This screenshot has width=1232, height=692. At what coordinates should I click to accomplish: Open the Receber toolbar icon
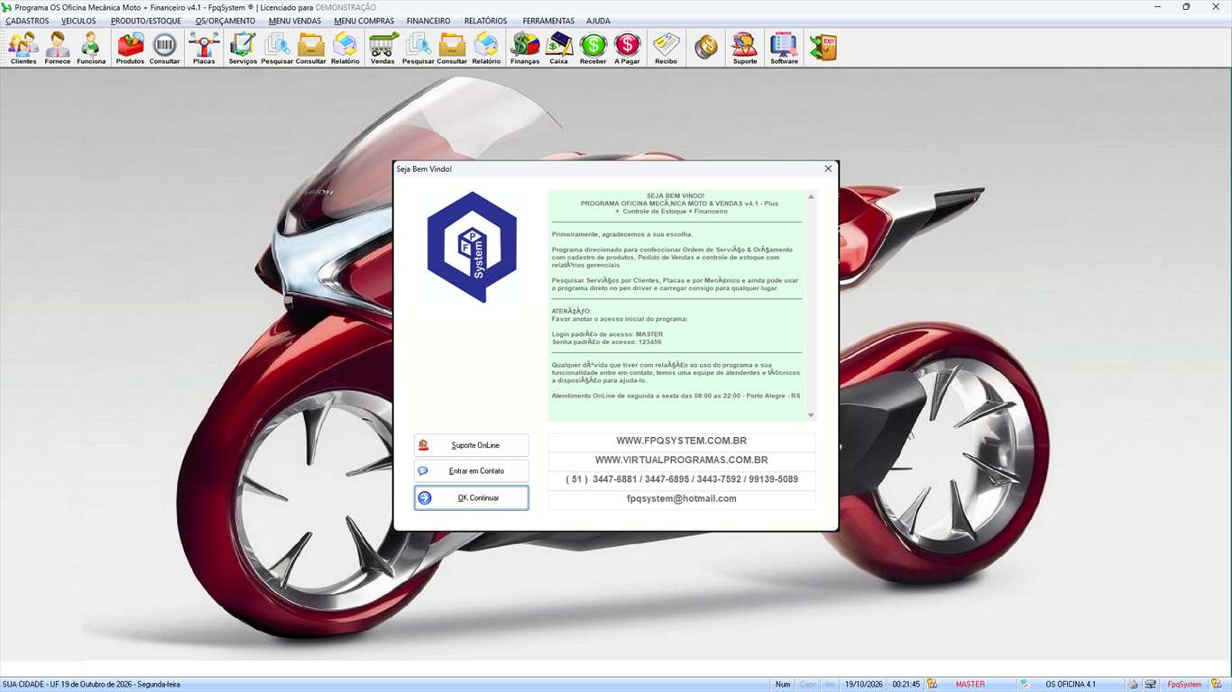coord(593,49)
